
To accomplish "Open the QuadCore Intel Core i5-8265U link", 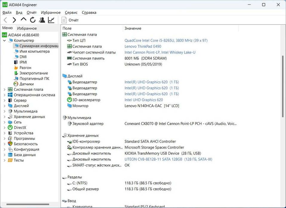I will [166, 40].
